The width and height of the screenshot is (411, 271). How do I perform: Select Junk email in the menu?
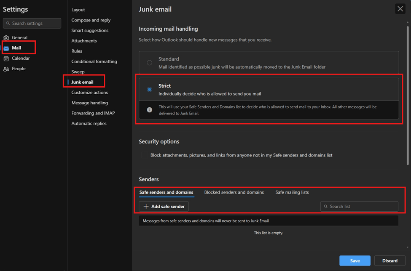82,82
